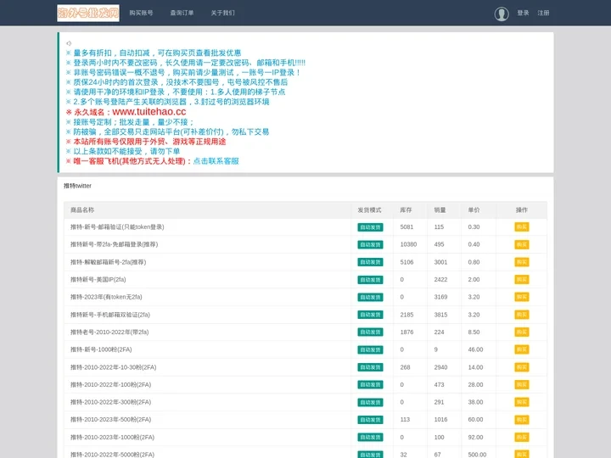Click 购买 for 推特-2010-2022年-300粉(2FA)
The width and height of the screenshot is (611, 458).
coord(521,402)
